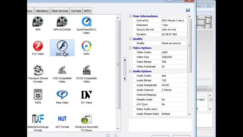Open the YouTube tab
Image resolution: width=243 pixels, height=137 pixels.
click(76, 11)
